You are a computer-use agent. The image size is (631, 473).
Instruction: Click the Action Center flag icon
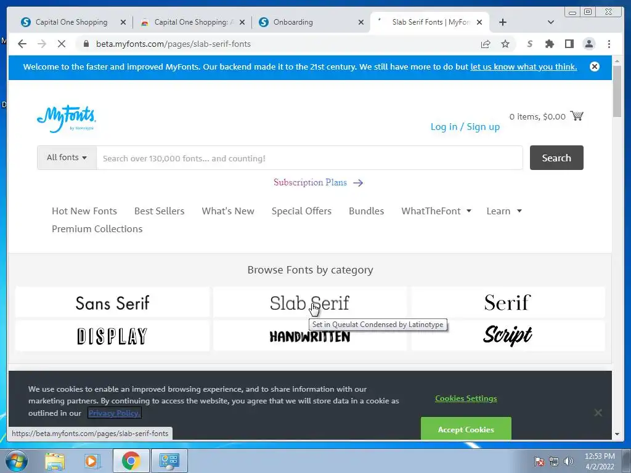pyautogui.click(x=539, y=461)
